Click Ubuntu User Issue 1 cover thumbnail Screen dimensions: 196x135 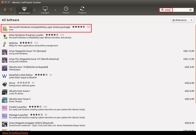coord(5,92)
